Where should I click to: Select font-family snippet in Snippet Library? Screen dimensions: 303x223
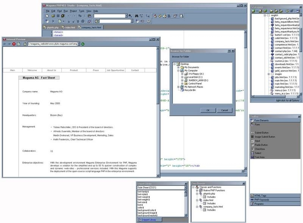(143, 192)
